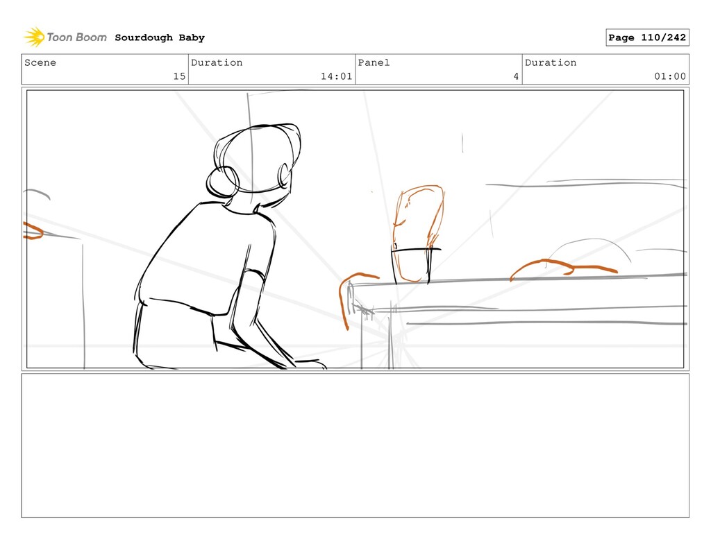Click the 'Scene' header label

point(40,62)
